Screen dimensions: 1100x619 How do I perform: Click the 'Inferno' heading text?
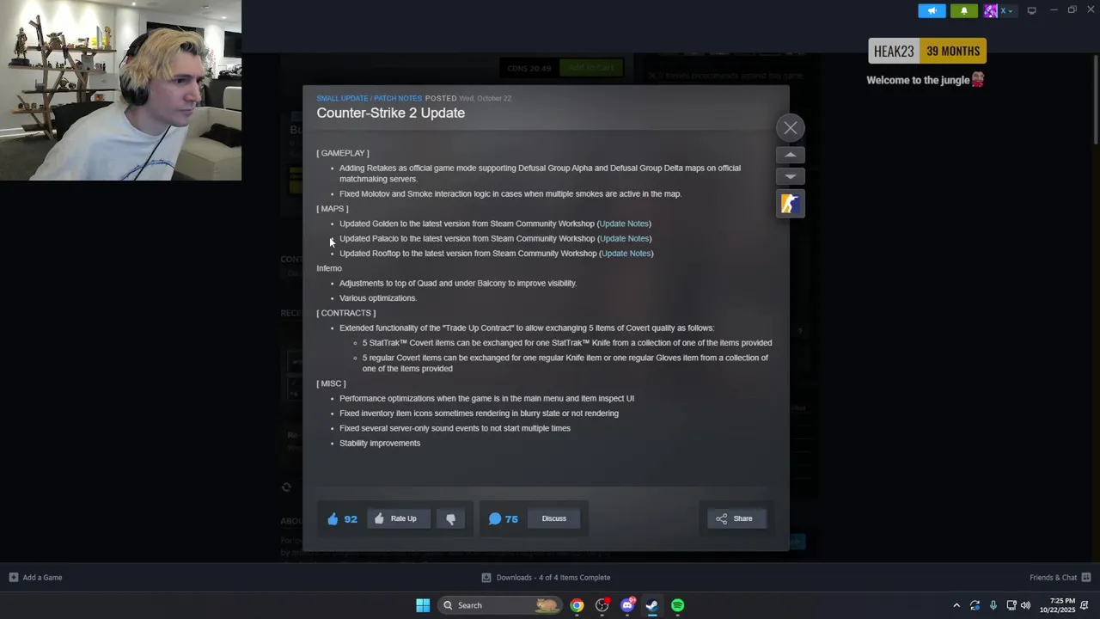(329, 268)
